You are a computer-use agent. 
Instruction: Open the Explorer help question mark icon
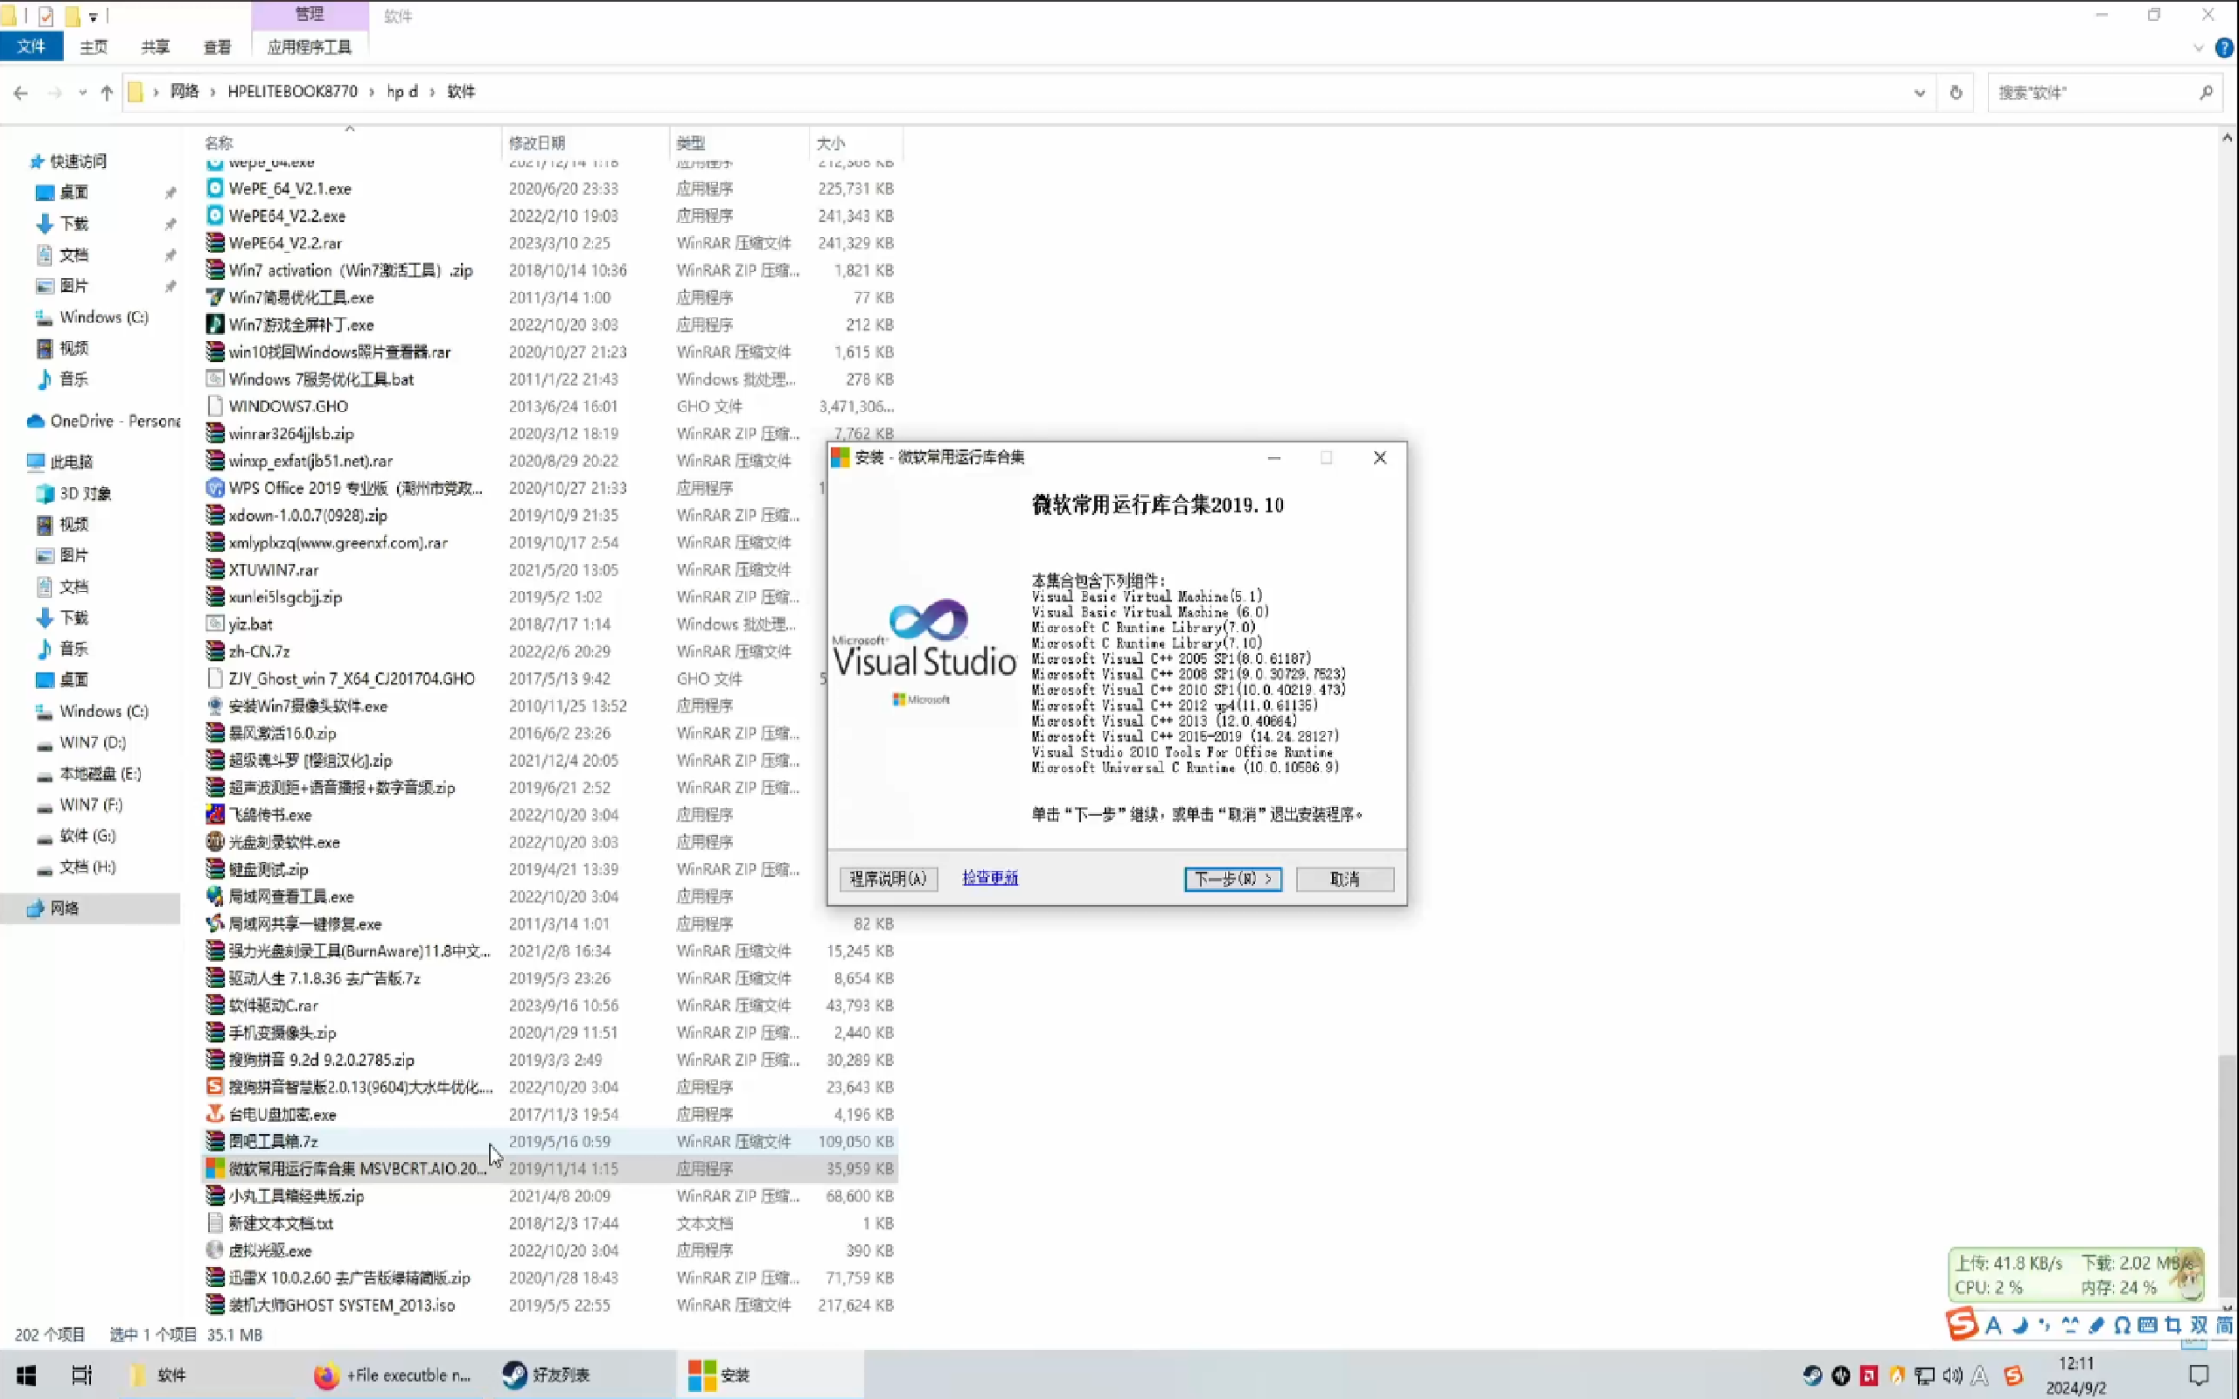(2223, 48)
